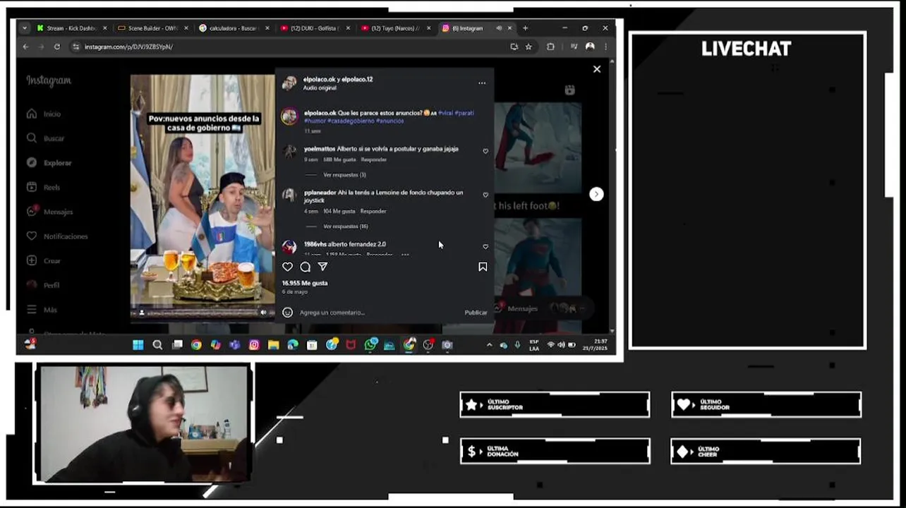Open Instagram app from the taskbar
Viewport: 906px width, 508px height.
(x=254, y=345)
